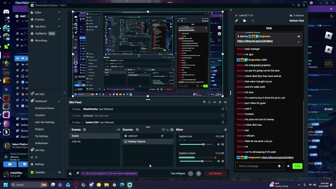336x189 pixels.
Task: Toggle the Mini Feed mute-events bell icon
Action: (x=220, y=102)
